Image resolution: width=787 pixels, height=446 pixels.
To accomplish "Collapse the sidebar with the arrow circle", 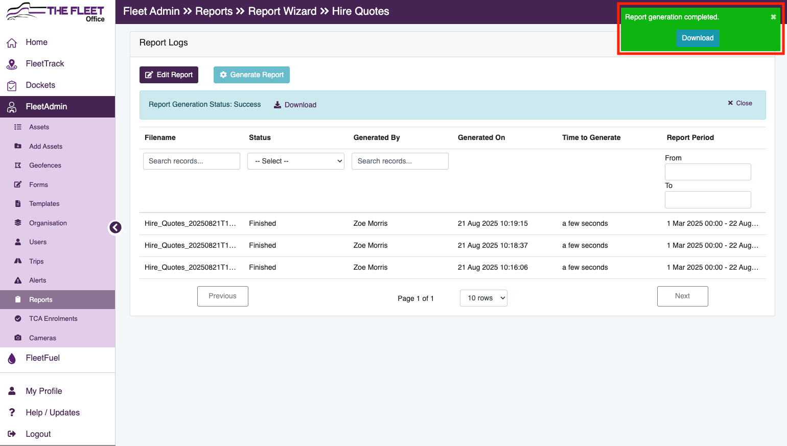I will (115, 227).
